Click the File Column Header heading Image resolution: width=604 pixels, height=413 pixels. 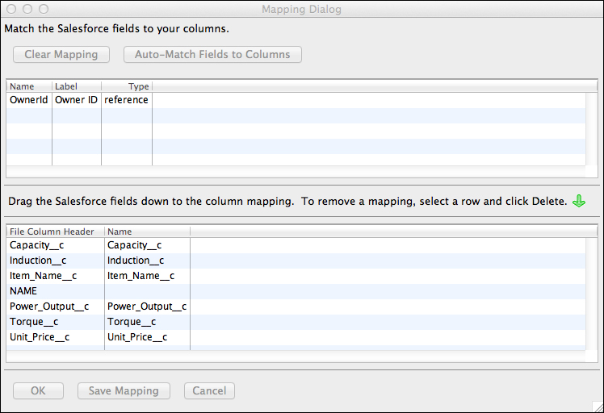coord(54,232)
